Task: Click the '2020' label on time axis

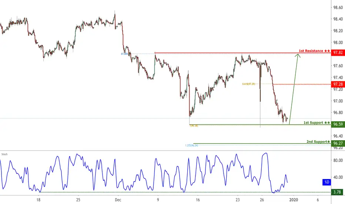Action: tap(294, 200)
